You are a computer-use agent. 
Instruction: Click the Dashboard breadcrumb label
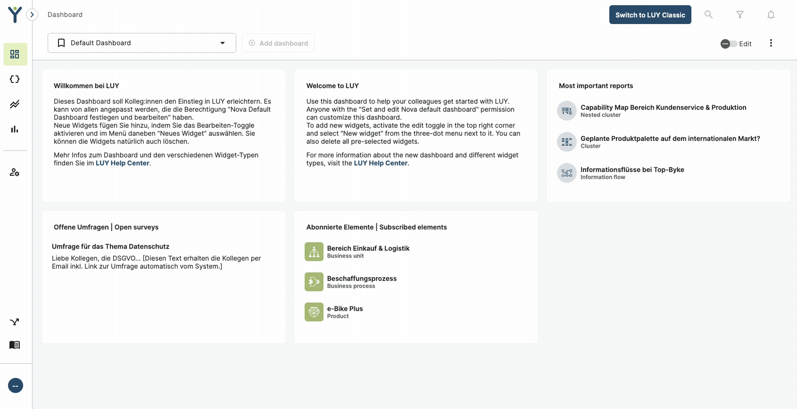[x=65, y=15]
